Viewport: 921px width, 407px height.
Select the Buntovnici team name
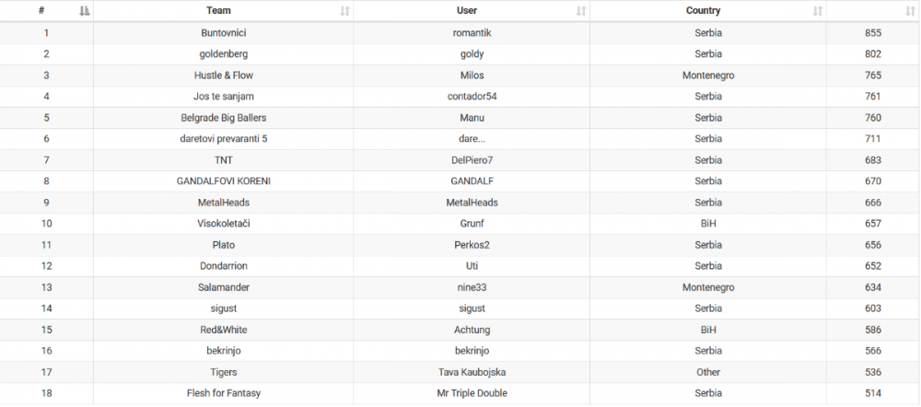tap(223, 33)
